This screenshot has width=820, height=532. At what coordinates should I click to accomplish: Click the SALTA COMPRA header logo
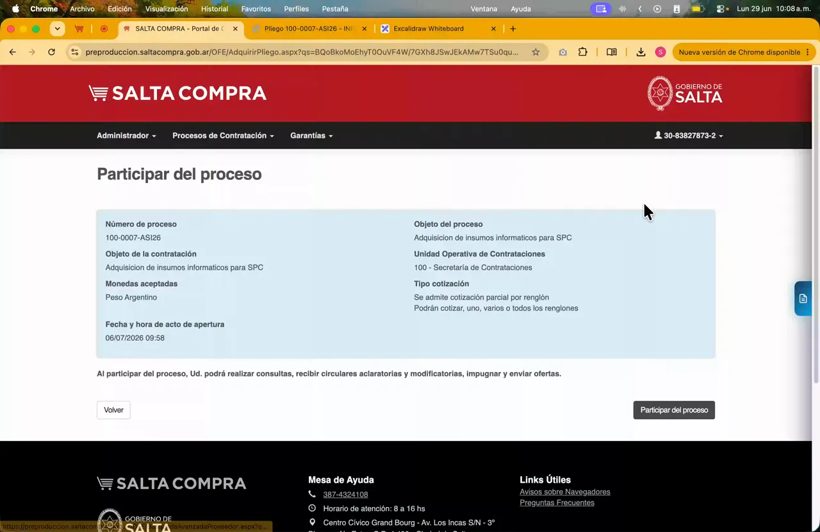pos(177,93)
